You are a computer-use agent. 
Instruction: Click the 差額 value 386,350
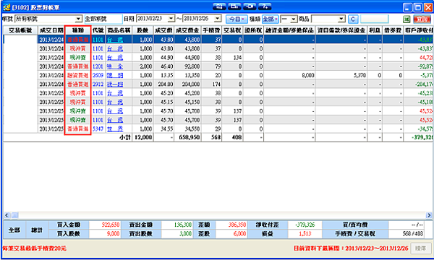[x=237, y=225]
